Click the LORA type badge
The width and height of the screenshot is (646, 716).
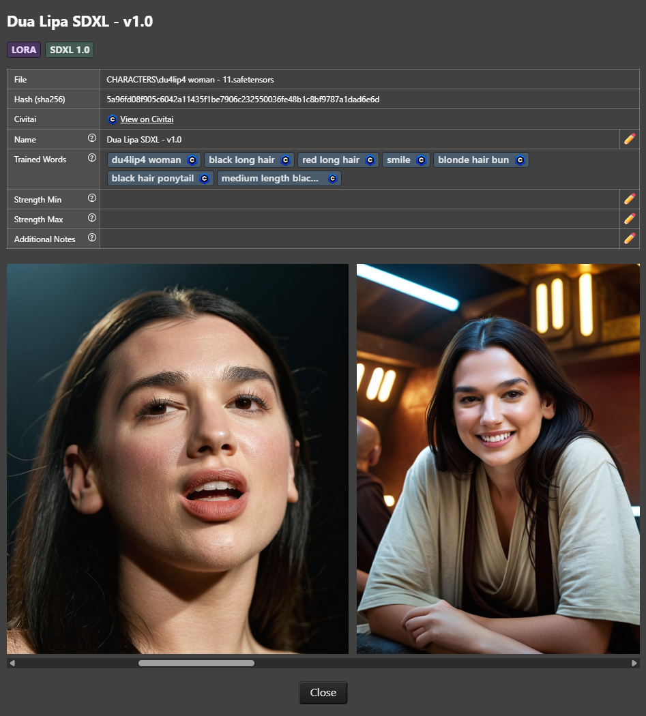click(x=24, y=50)
